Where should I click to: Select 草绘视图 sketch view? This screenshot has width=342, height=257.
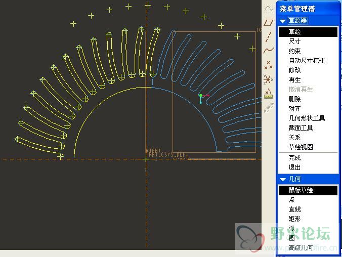(x=308, y=147)
